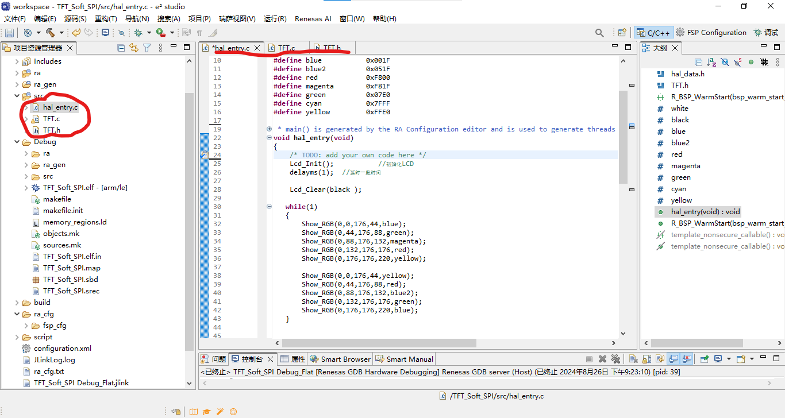Close the 大纲 outline view
This screenshot has height=418, width=785.
pos(675,48)
